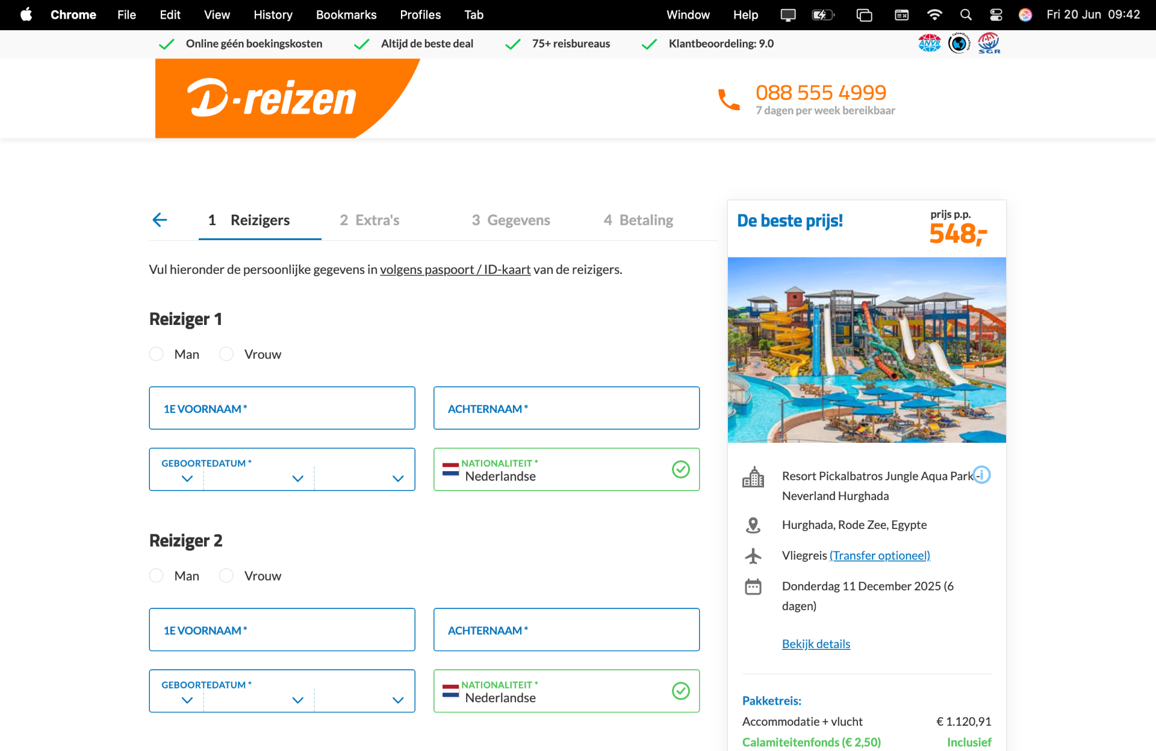Switch to the Extra's step tab
The width and height of the screenshot is (1156, 751).
pos(370,220)
